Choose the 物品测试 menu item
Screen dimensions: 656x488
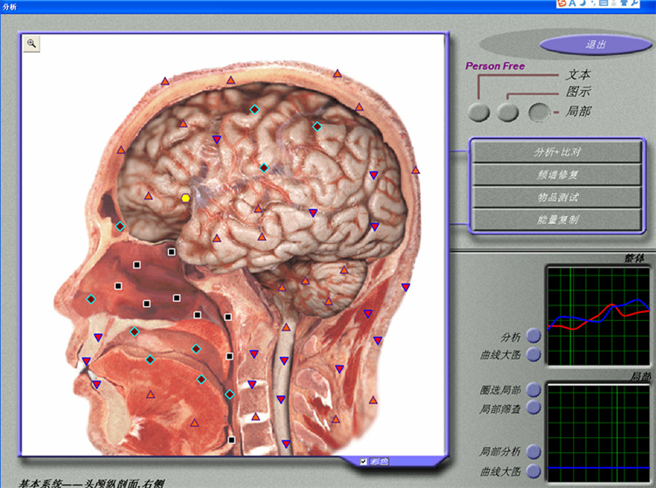tap(557, 198)
